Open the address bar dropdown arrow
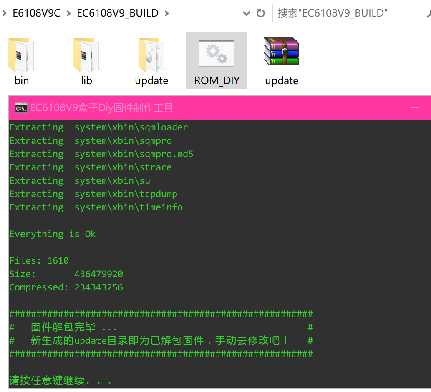The image size is (431, 392). (x=246, y=13)
